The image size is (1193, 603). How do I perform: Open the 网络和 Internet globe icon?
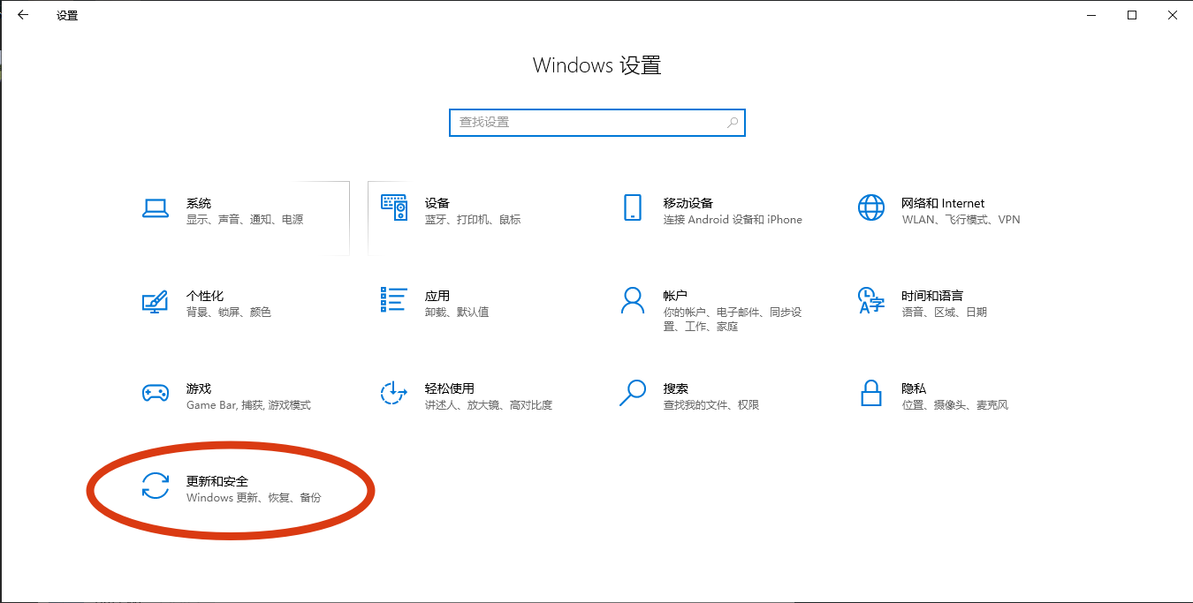click(x=870, y=207)
